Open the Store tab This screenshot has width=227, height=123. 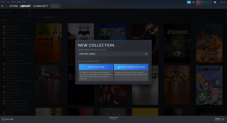pos(13,6)
